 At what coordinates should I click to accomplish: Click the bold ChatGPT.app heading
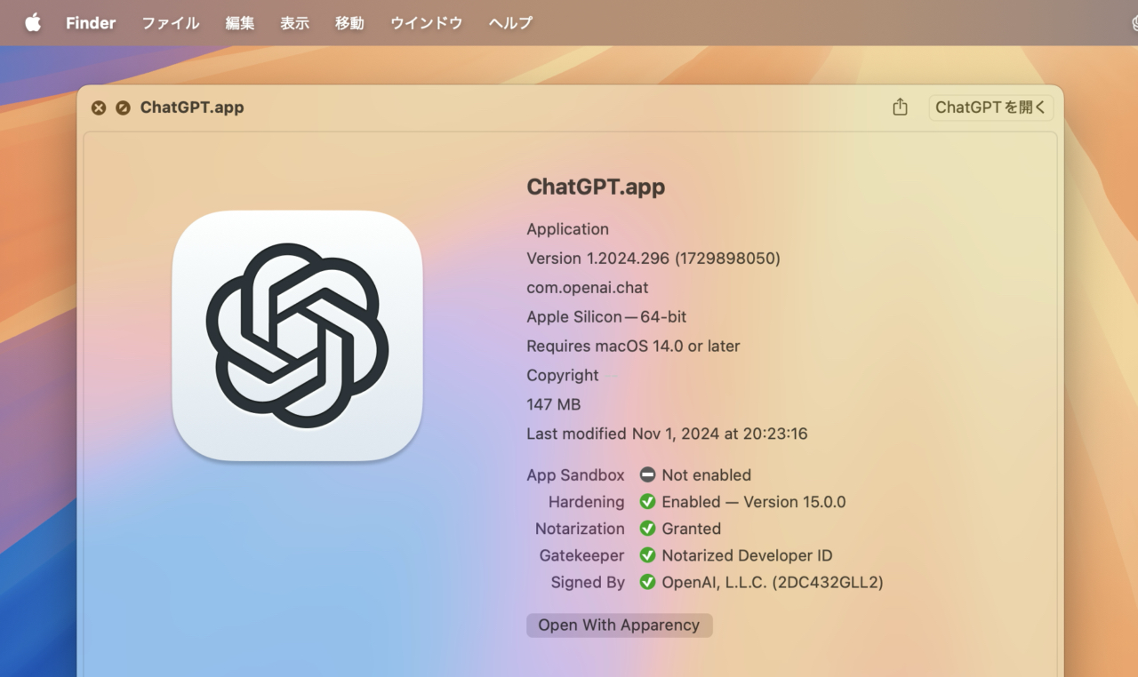[x=596, y=187]
